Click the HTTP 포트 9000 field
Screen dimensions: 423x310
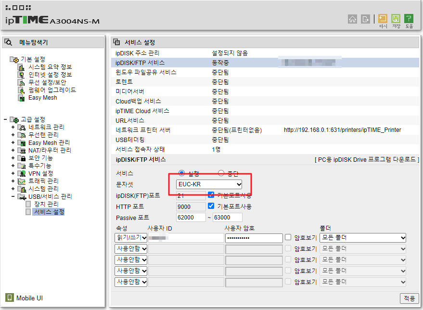pos(191,207)
